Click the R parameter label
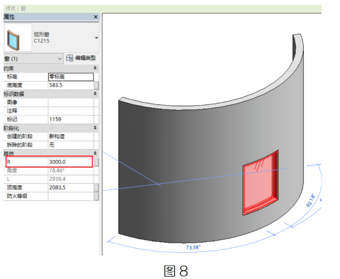This screenshot has width=340, height=279. [x=9, y=162]
